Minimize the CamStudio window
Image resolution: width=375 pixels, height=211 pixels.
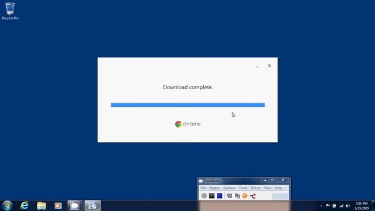265,180
